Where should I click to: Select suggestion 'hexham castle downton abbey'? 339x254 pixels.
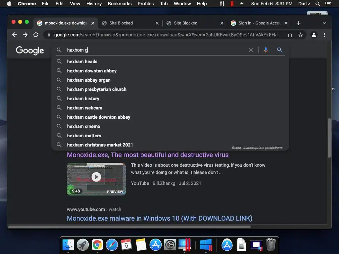point(170,117)
